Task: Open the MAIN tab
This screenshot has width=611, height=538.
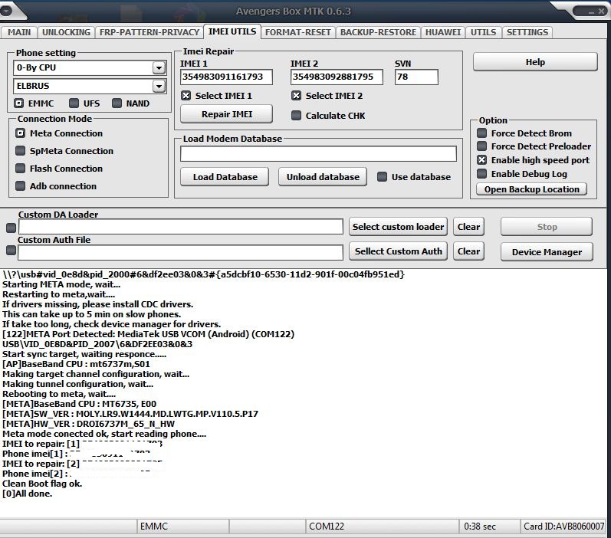Action: pyautogui.click(x=19, y=32)
